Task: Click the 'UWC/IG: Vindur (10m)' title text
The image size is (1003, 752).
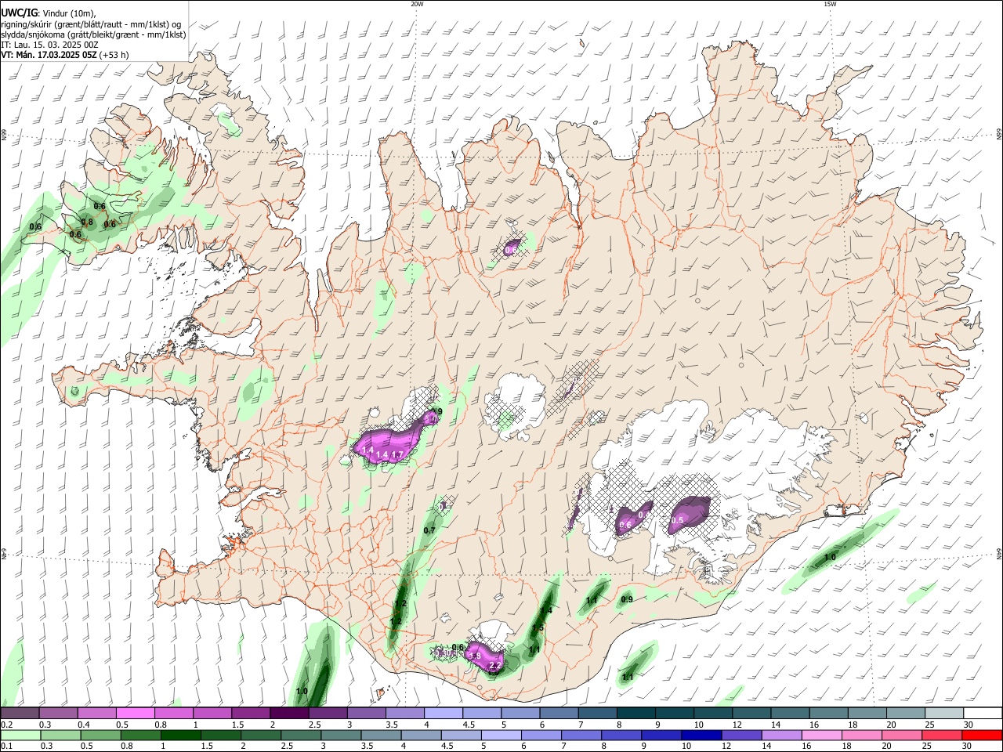Action: [x=49, y=13]
